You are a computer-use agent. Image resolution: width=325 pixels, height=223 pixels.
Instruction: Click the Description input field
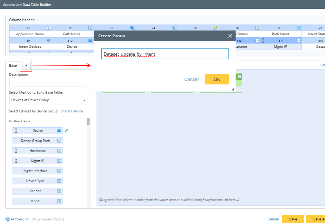click(48, 82)
